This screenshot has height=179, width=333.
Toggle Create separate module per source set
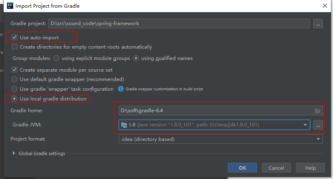(15, 70)
